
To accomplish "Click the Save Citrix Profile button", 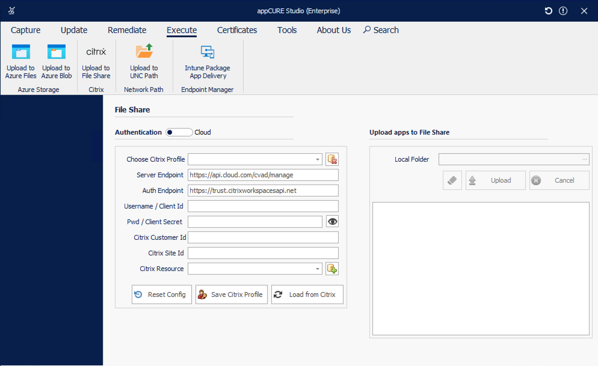I will [x=231, y=294].
